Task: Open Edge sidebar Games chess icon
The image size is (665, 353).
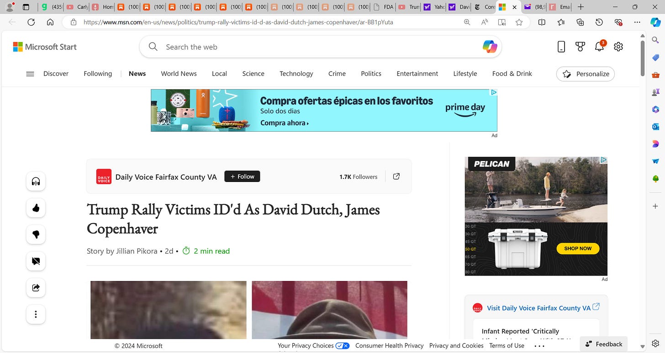Action: click(x=655, y=92)
